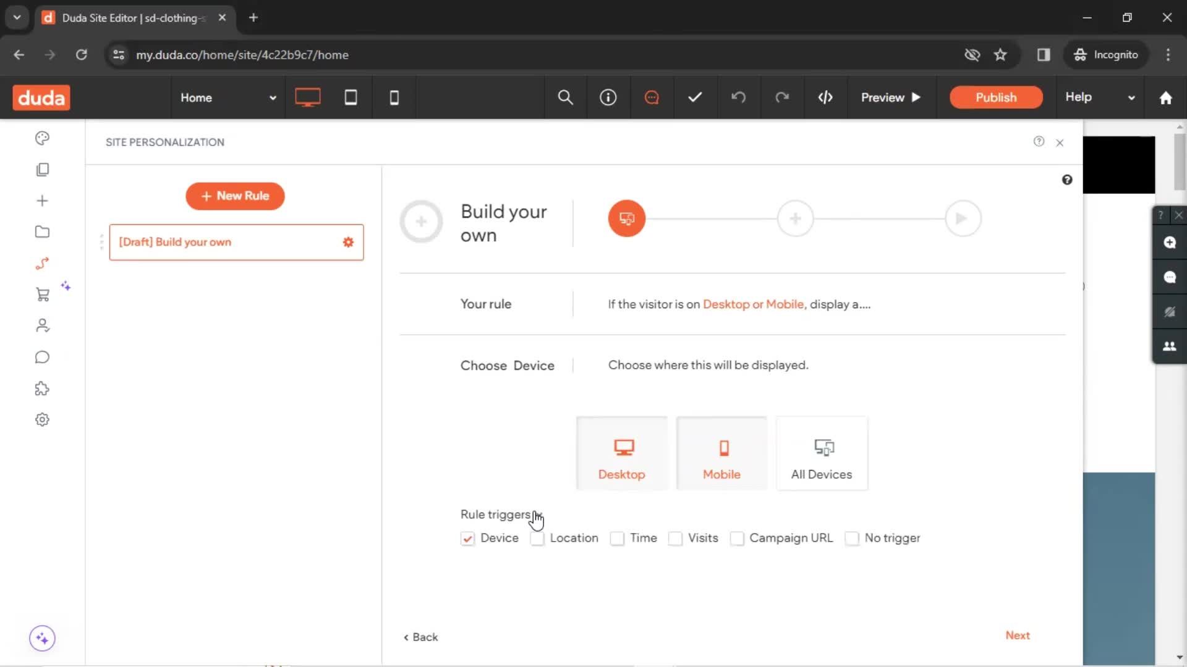Screen dimensions: 1187x667
Task: Close the Site Personalization panel
Action: point(1060,143)
